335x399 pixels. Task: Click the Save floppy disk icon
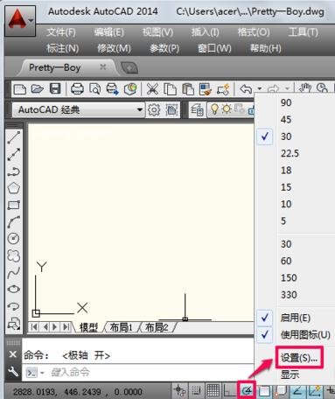point(55,88)
